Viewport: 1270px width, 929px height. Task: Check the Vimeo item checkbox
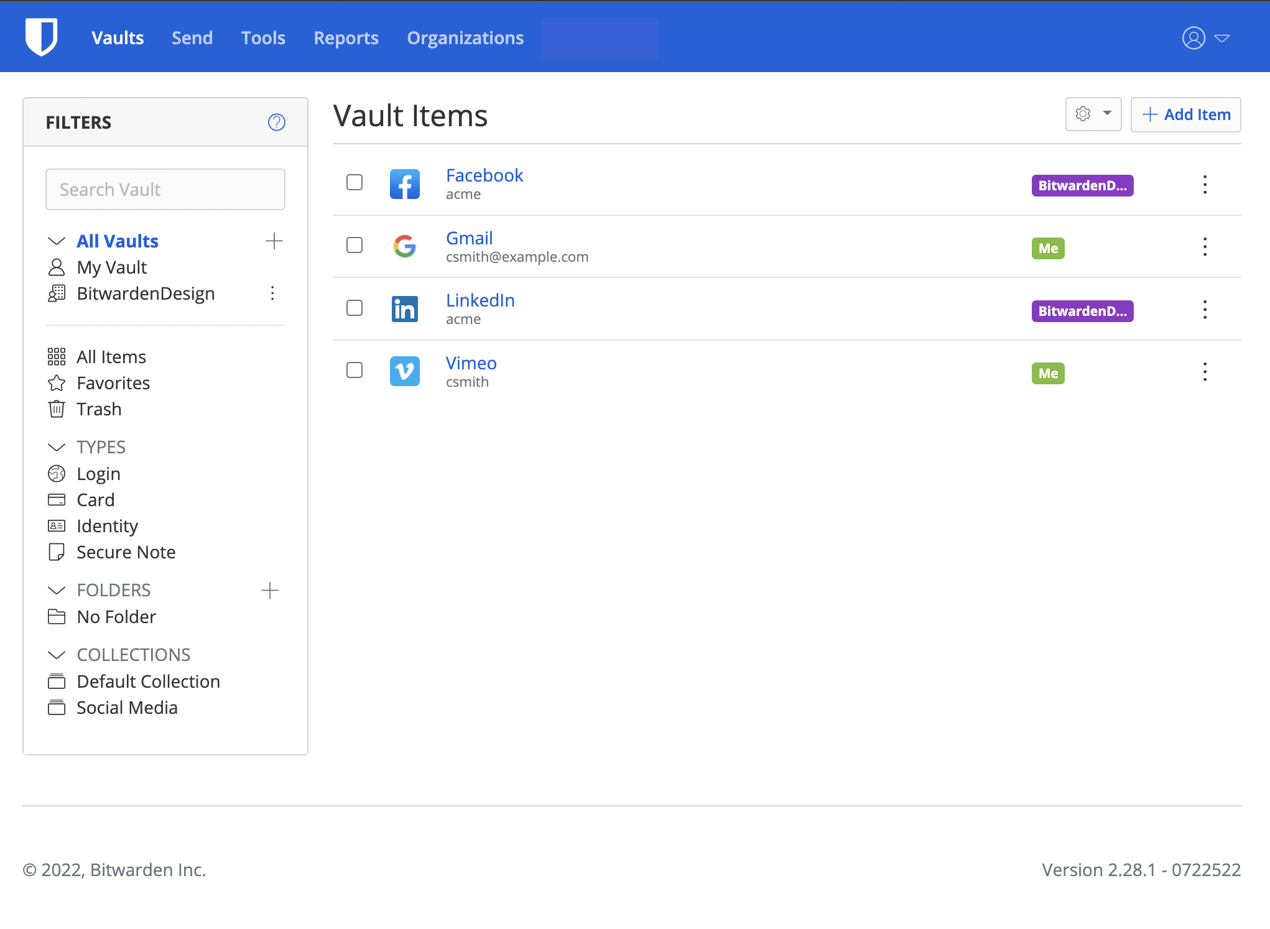pos(355,370)
